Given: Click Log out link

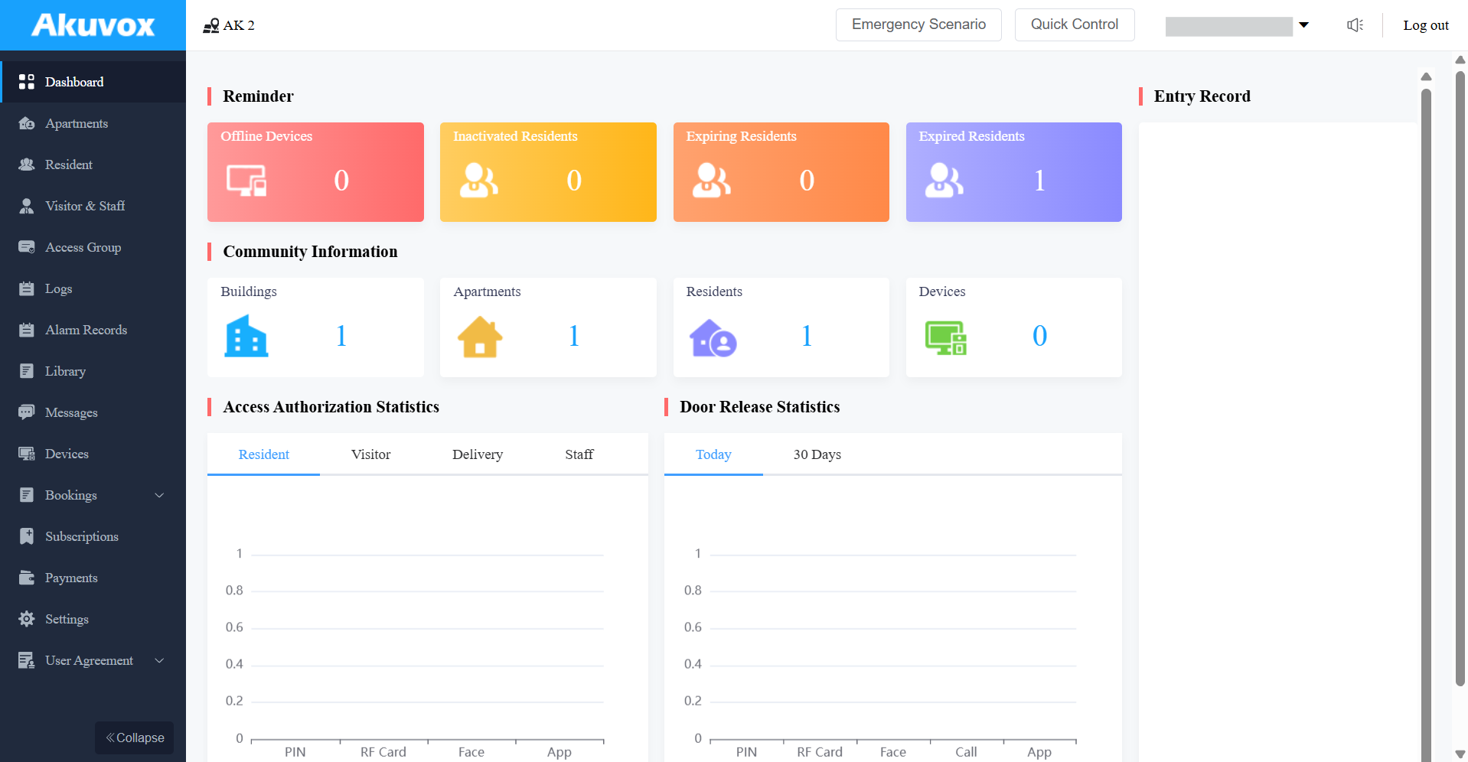Looking at the screenshot, I should coord(1426,25).
